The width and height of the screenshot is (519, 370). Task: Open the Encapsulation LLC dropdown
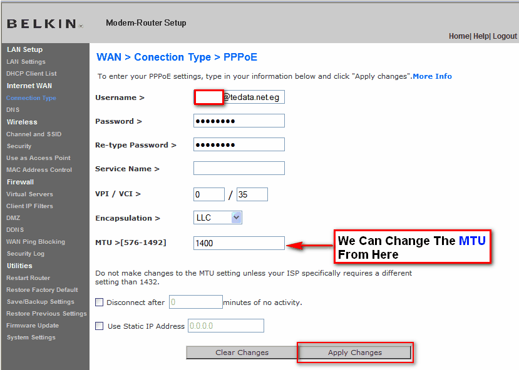218,217
